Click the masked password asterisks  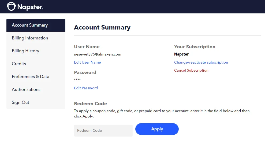click(x=77, y=79)
